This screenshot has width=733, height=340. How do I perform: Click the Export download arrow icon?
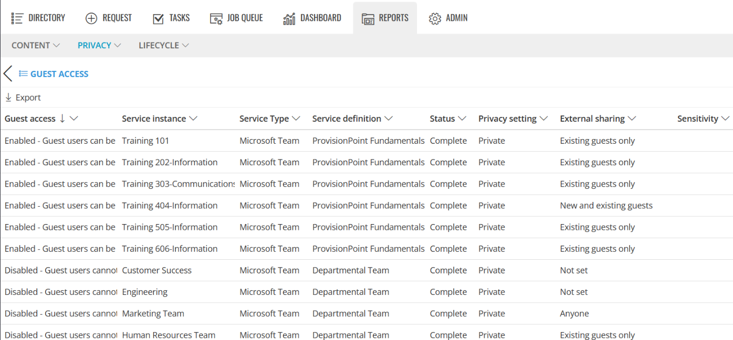coord(8,98)
